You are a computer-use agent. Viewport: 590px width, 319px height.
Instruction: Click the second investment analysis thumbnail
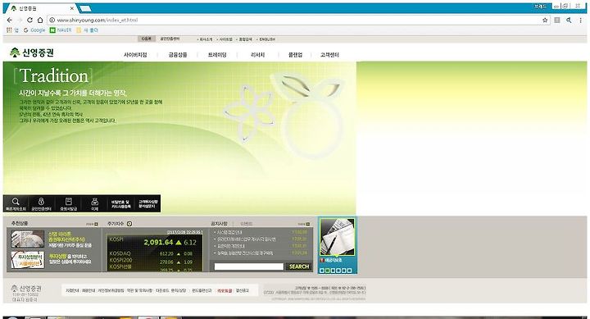28,260
